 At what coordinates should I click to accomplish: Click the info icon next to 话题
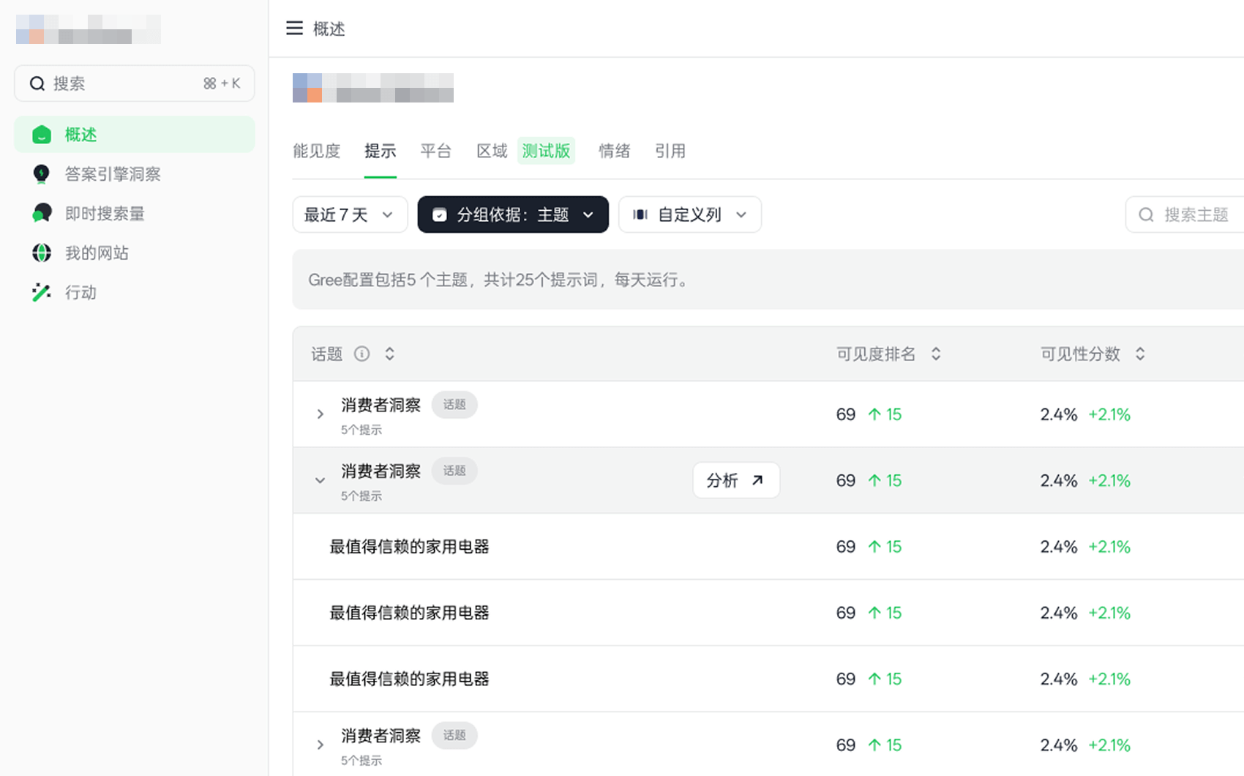[x=361, y=354]
